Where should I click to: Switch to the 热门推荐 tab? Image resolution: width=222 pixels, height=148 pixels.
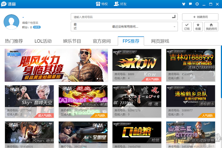(14, 41)
